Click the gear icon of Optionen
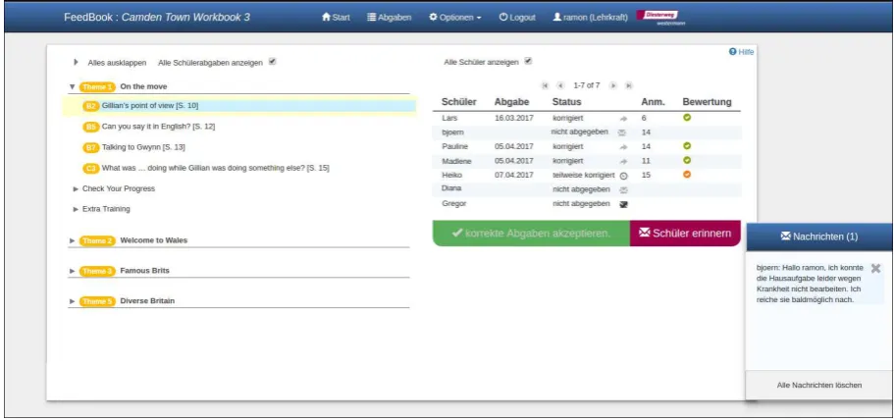894x420 pixels. 434,17
